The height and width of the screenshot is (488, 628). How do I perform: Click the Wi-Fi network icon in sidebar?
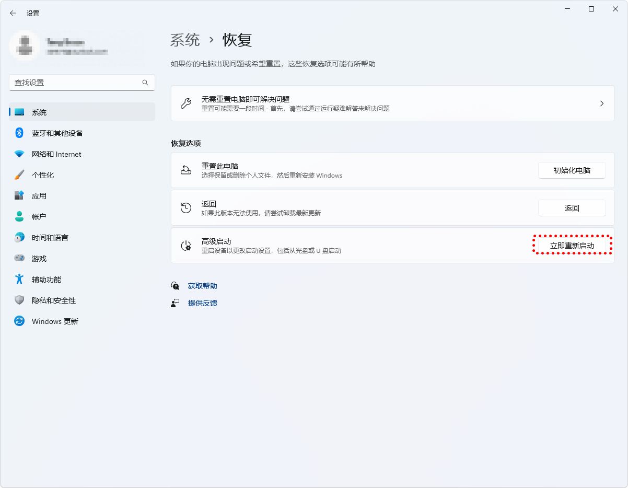click(19, 154)
